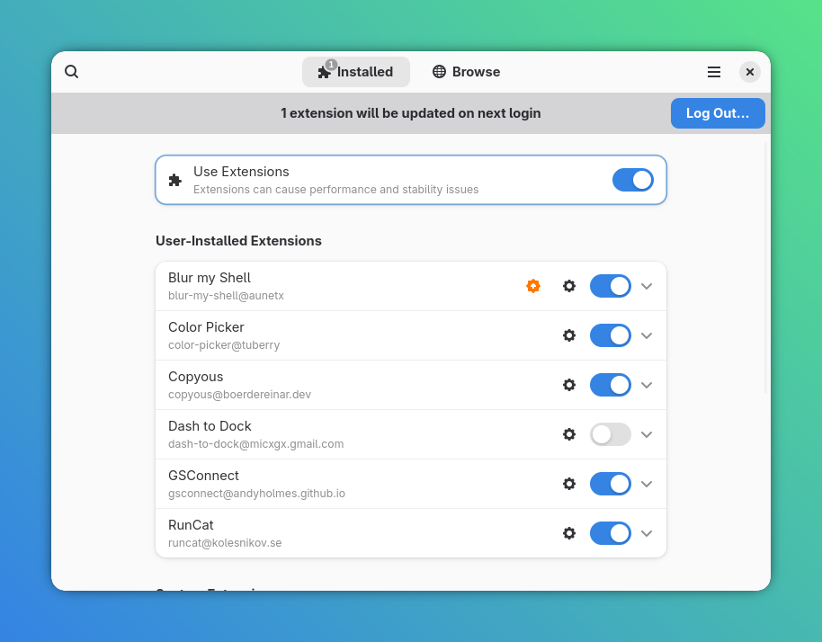Open RunCat settings gear
This screenshot has width=822, height=642.
(x=569, y=533)
